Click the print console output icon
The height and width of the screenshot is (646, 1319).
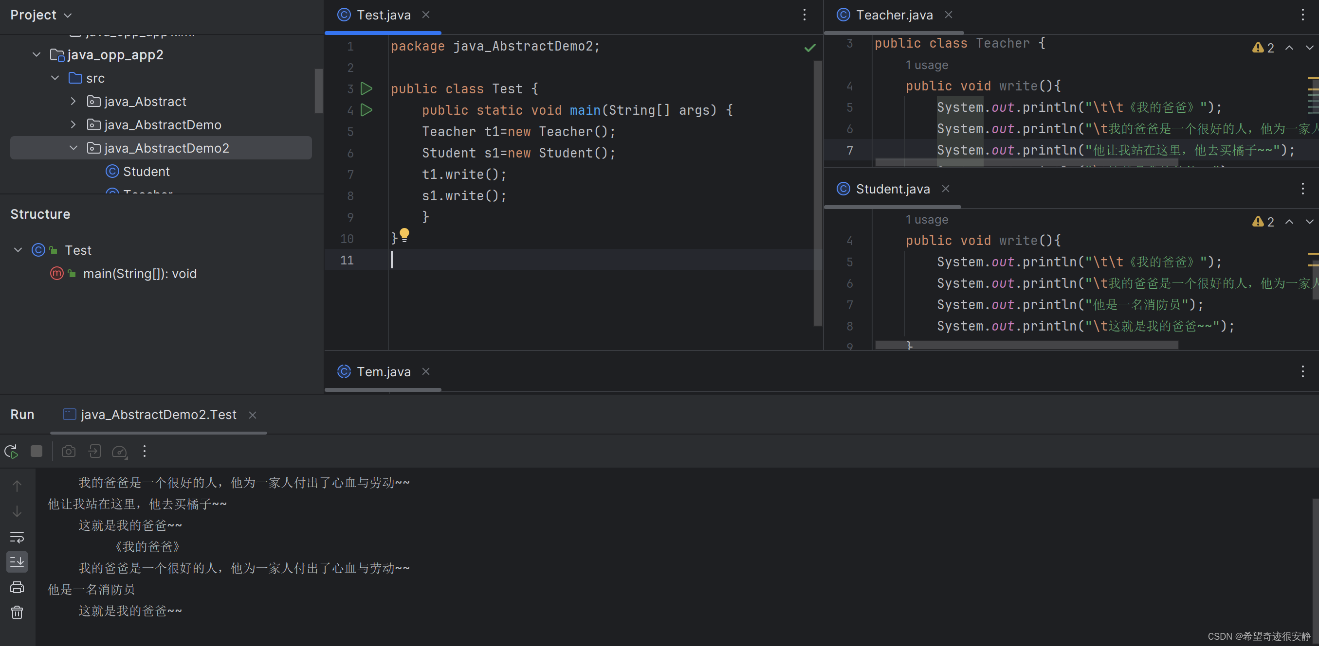pos(17,587)
